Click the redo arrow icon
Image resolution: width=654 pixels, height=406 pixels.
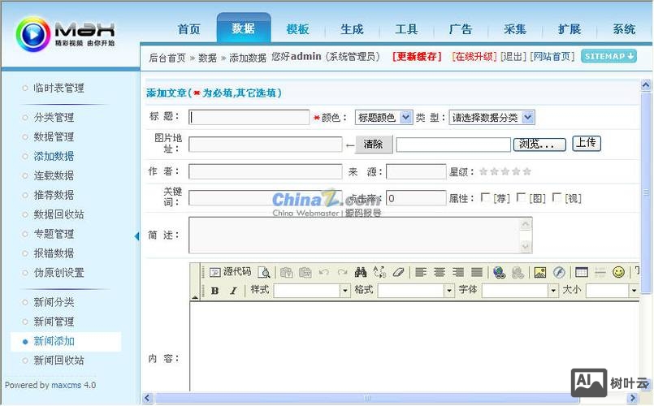[x=342, y=272]
